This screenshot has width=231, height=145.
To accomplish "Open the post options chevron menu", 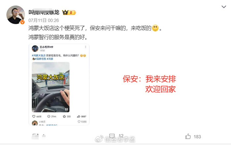I will [x=224, y=7].
